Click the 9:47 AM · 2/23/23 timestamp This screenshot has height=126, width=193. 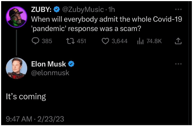click(x=35, y=119)
